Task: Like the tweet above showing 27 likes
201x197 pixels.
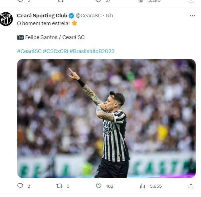Action: (x=98, y=1)
